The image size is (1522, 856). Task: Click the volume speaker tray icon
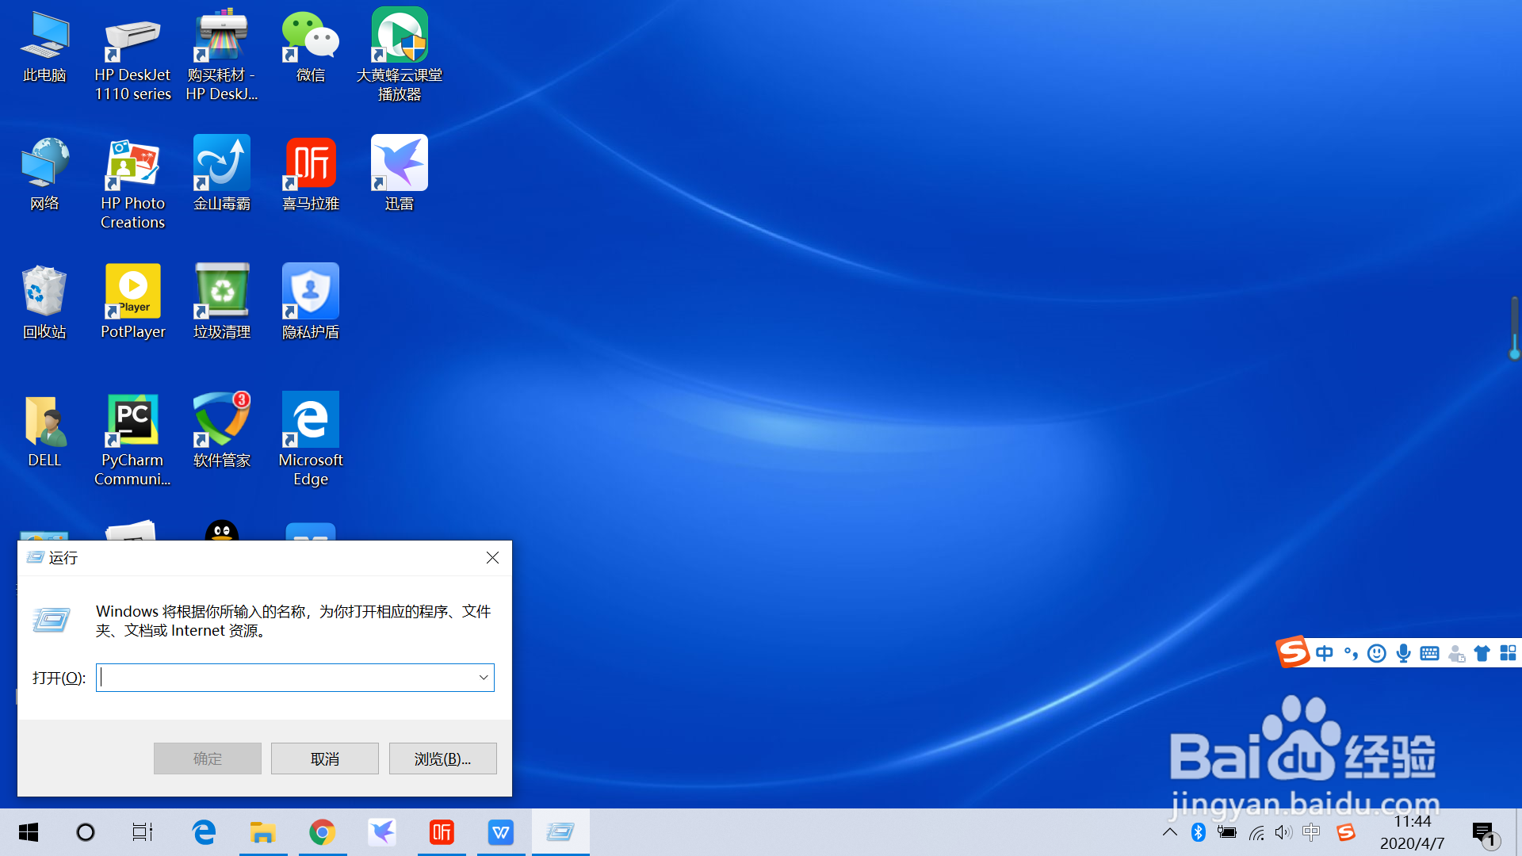(1283, 832)
